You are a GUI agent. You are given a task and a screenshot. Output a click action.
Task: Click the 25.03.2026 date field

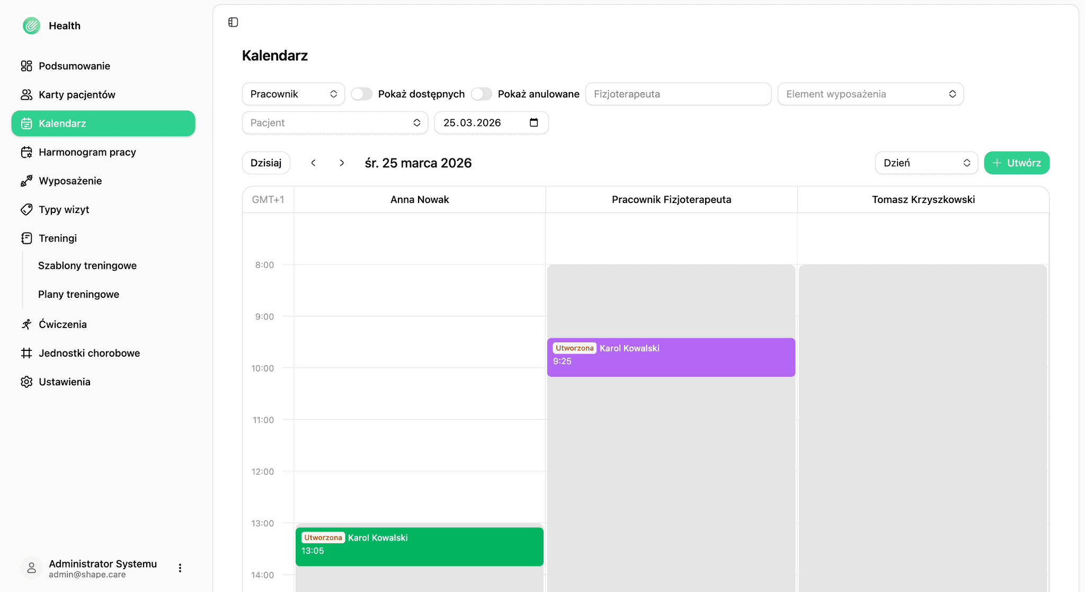(x=491, y=122)
